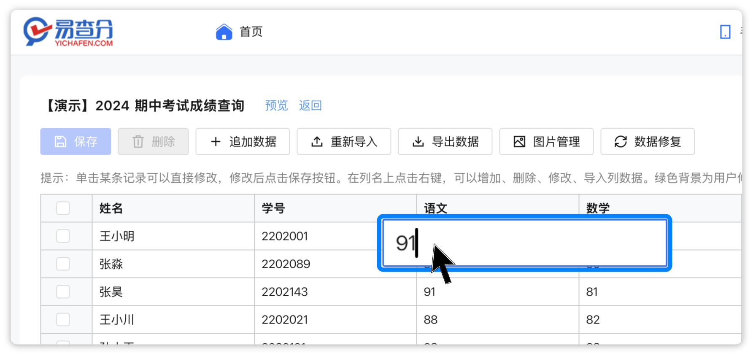
Task: Click the name cell 王小明
Action: 173,236
